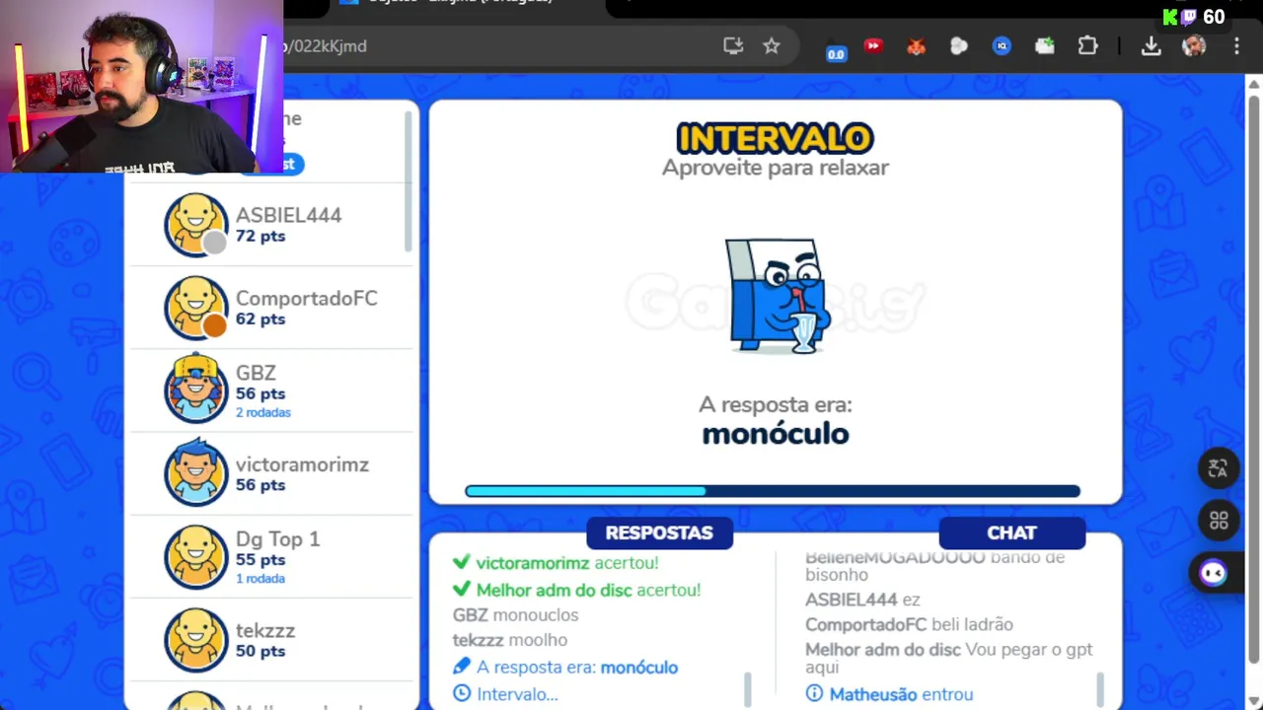This screenshot has width=1263, height=710.
Task: Open the MetaMask fox extension
Action: pyautogui.click(x=917, y=46)
